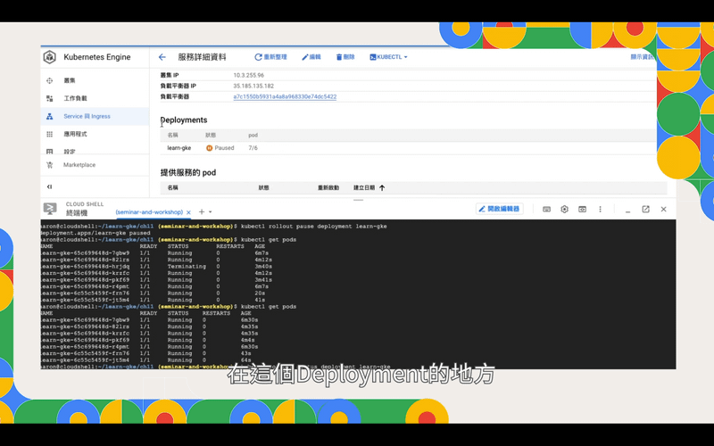
Task: Close the seminar-and-workshop terminal tab
Action: (189, 212)
